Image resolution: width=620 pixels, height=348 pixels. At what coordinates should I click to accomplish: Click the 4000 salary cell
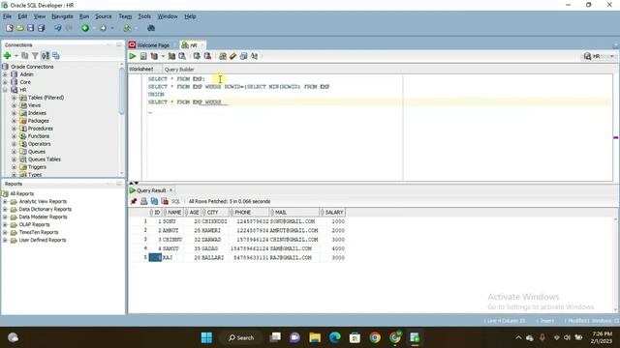[332, 248]
